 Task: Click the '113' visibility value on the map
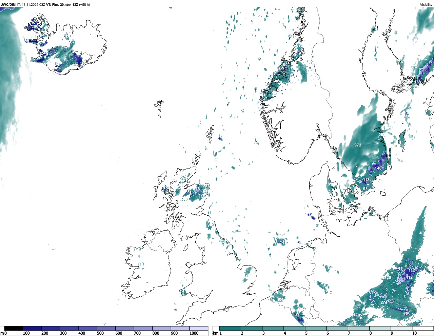click(x=366, y=180)
